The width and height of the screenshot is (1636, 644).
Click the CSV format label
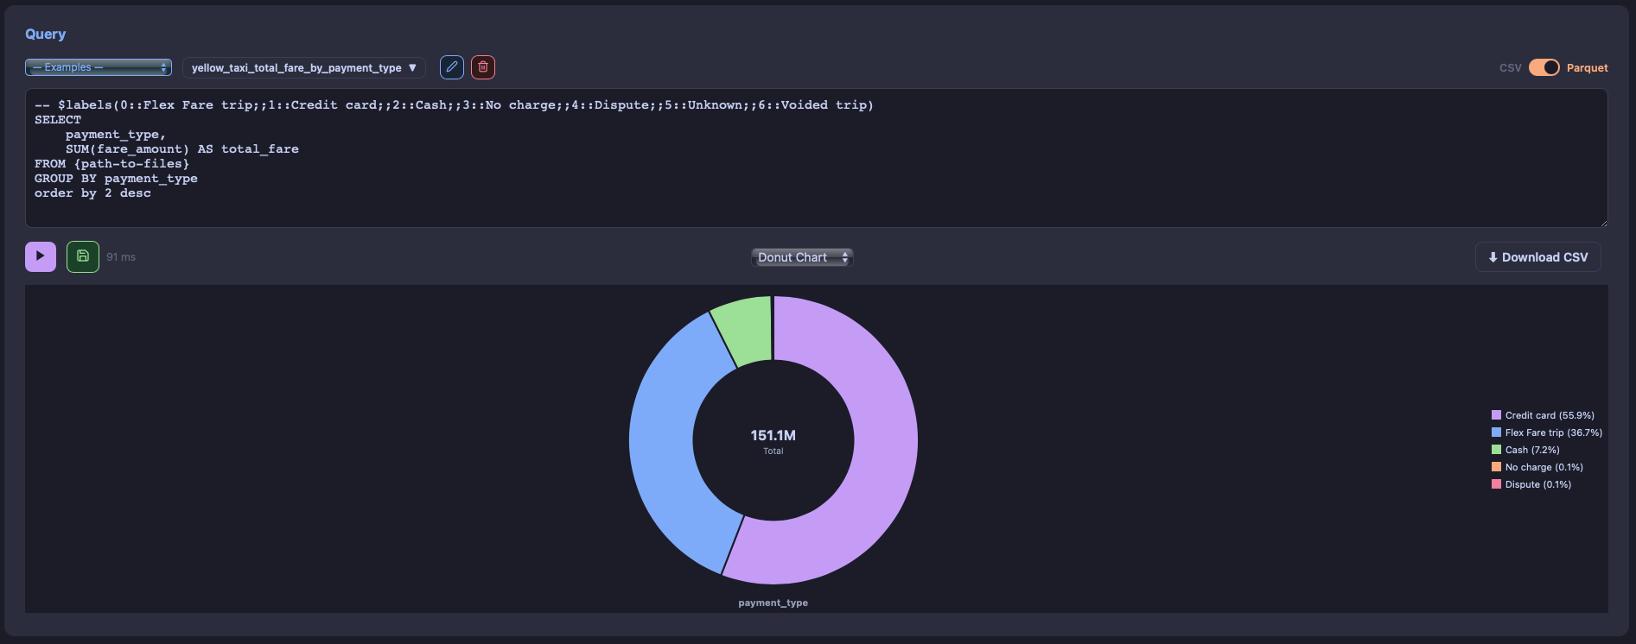1511,68
